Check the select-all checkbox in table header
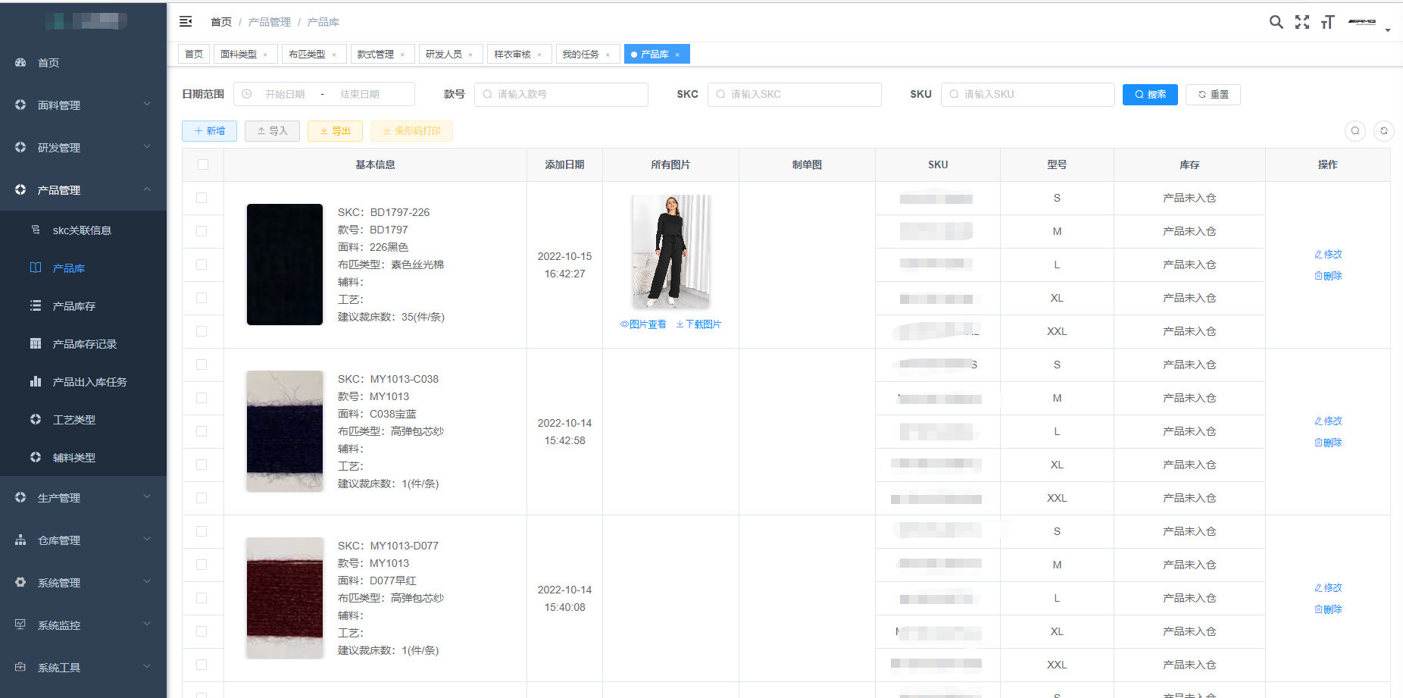The height and width of the screenshot is (698, 1403). click(x=202, y=164)
